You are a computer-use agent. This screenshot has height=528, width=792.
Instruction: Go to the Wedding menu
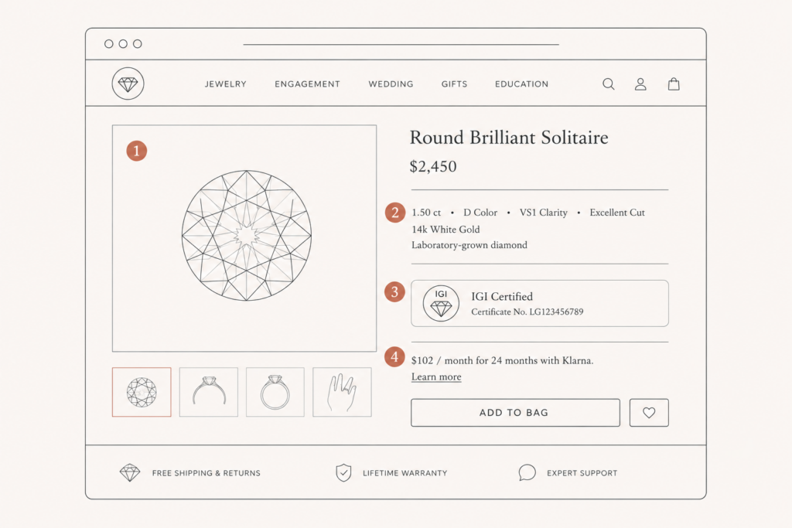coord(391,83)
